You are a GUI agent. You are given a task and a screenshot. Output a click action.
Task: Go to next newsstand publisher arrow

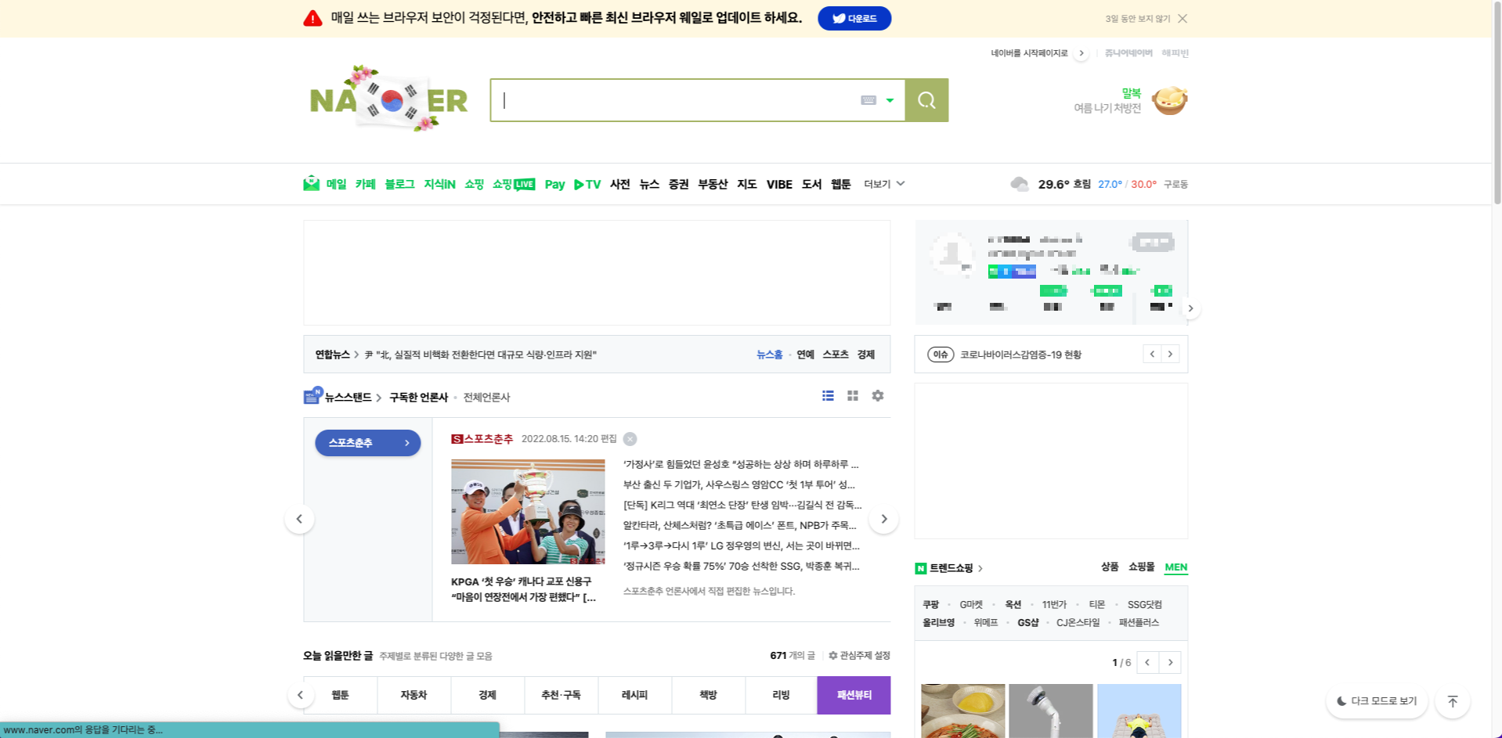[x=883, y=519]
